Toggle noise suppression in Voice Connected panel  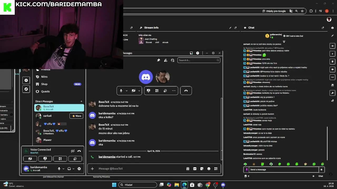(73, 151)
